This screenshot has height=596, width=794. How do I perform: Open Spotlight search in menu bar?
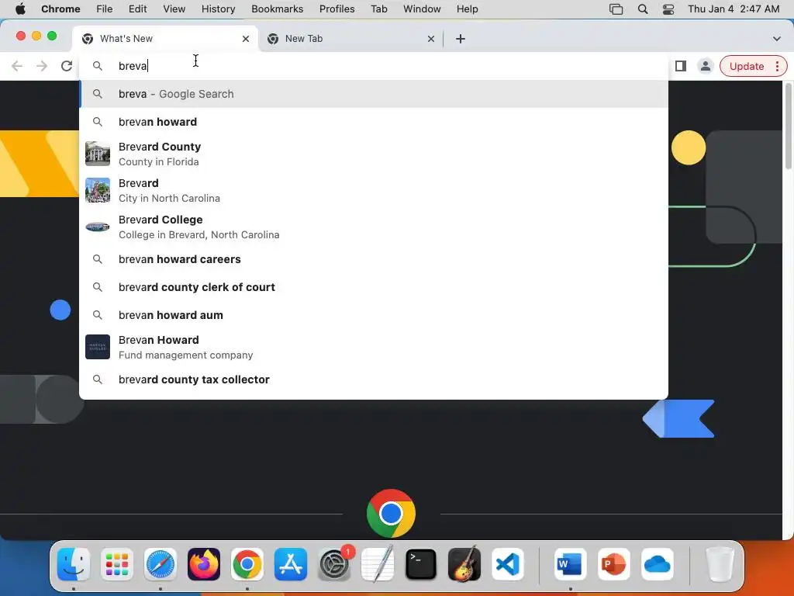tap(643, 9)
